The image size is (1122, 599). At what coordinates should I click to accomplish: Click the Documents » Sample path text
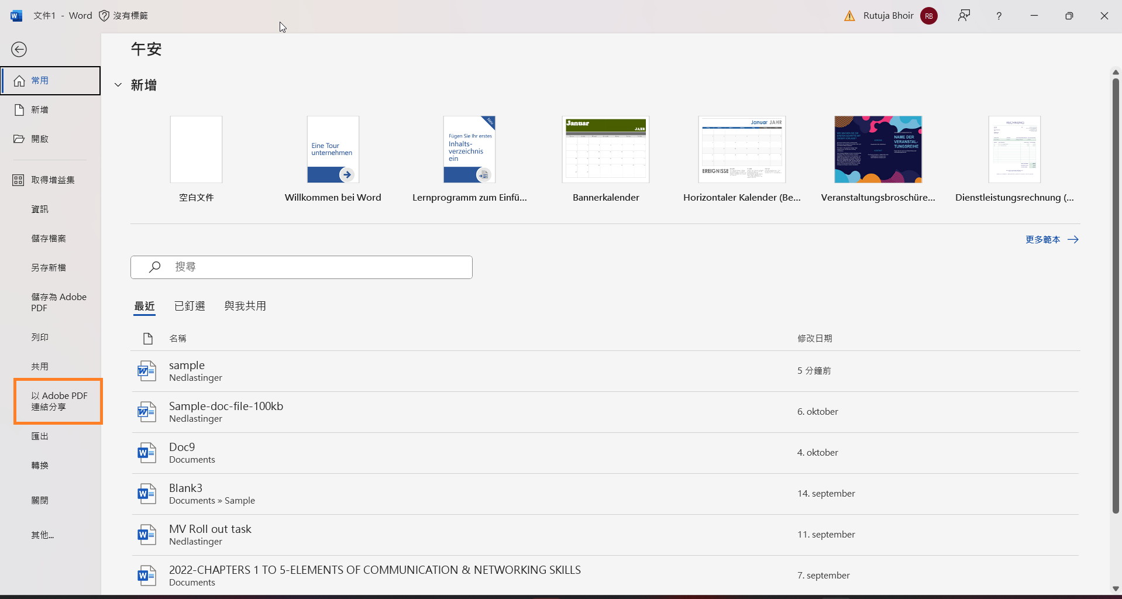(x=212, y=501)
